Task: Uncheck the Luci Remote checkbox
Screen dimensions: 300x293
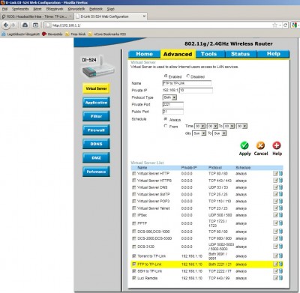Action: [134, 278]
